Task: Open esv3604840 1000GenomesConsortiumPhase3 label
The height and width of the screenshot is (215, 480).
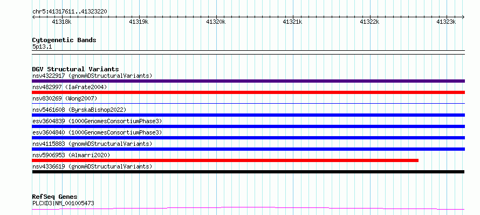Action: pyautogui.click(x=97, y=132)
